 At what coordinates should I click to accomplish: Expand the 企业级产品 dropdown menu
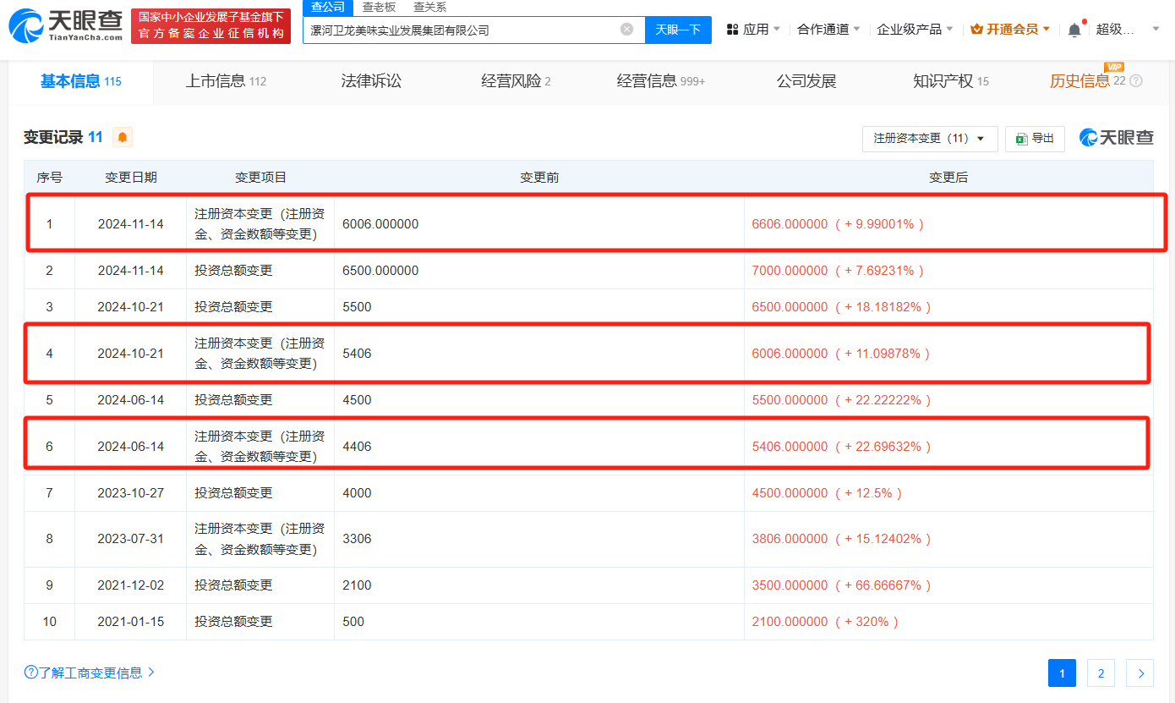point(915,30)
